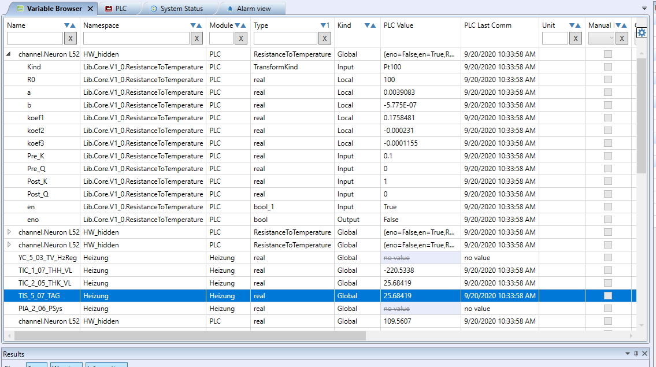Click the filter icon in Type column

[x=322, y=25]
